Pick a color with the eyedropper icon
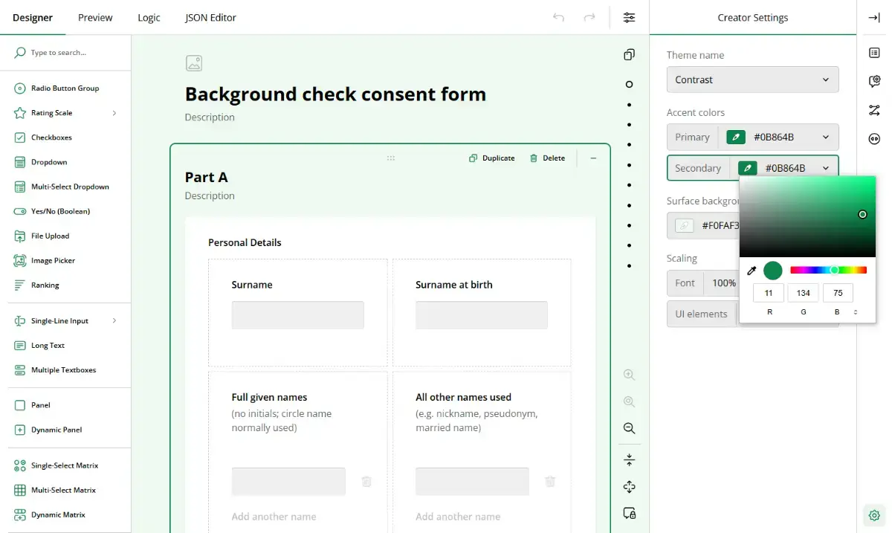The height and width of the screenshot is (533, 892). tap(752, 271)
